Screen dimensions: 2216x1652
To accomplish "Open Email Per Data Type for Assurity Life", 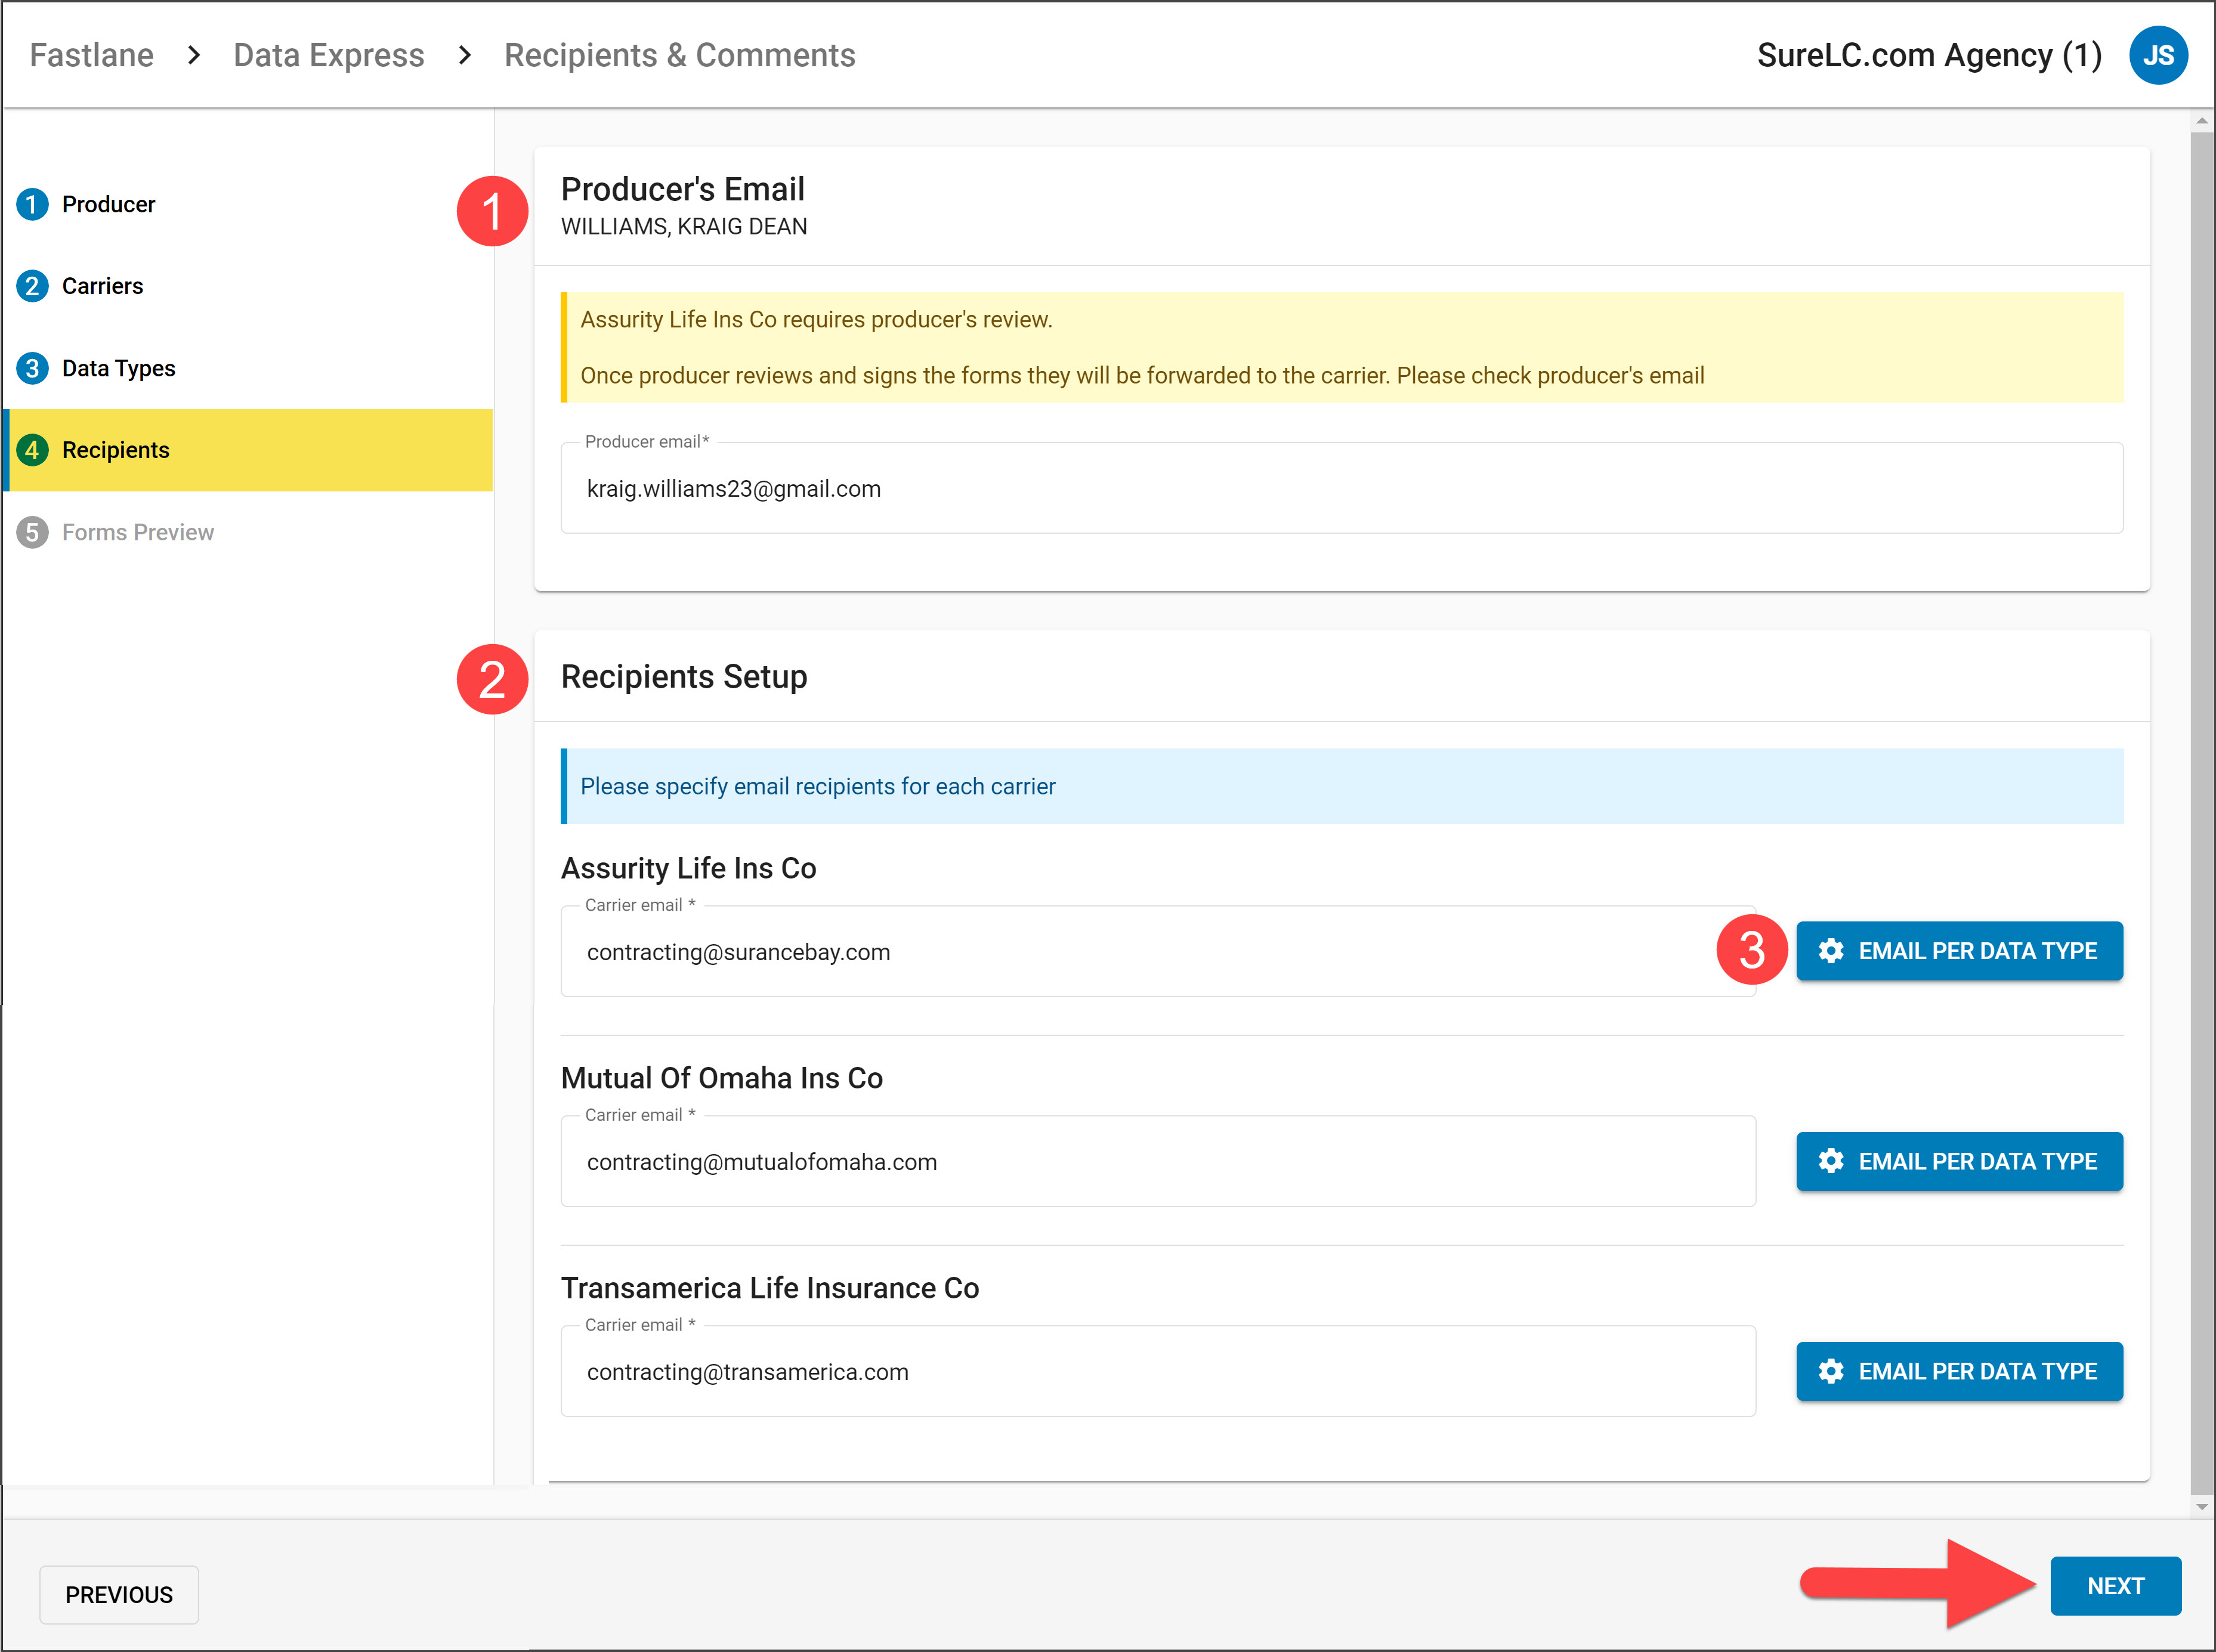I will (x=1959, y=951).
